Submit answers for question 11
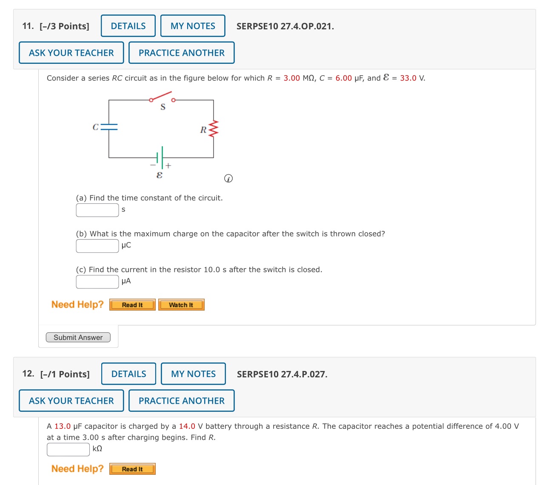Viewport: 545px width, 485px height. pyautogui.click(x=78, y=337)
